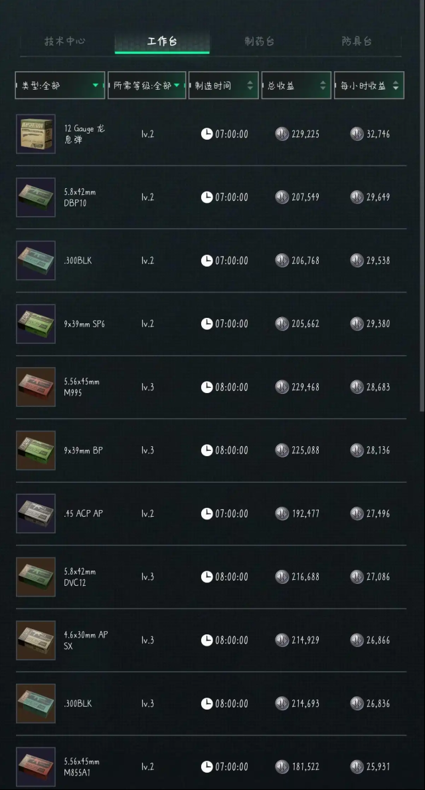425x790 pixels.
Task: Click the 9x39mm SP6 ammo box icon
Action: (36, 323)
